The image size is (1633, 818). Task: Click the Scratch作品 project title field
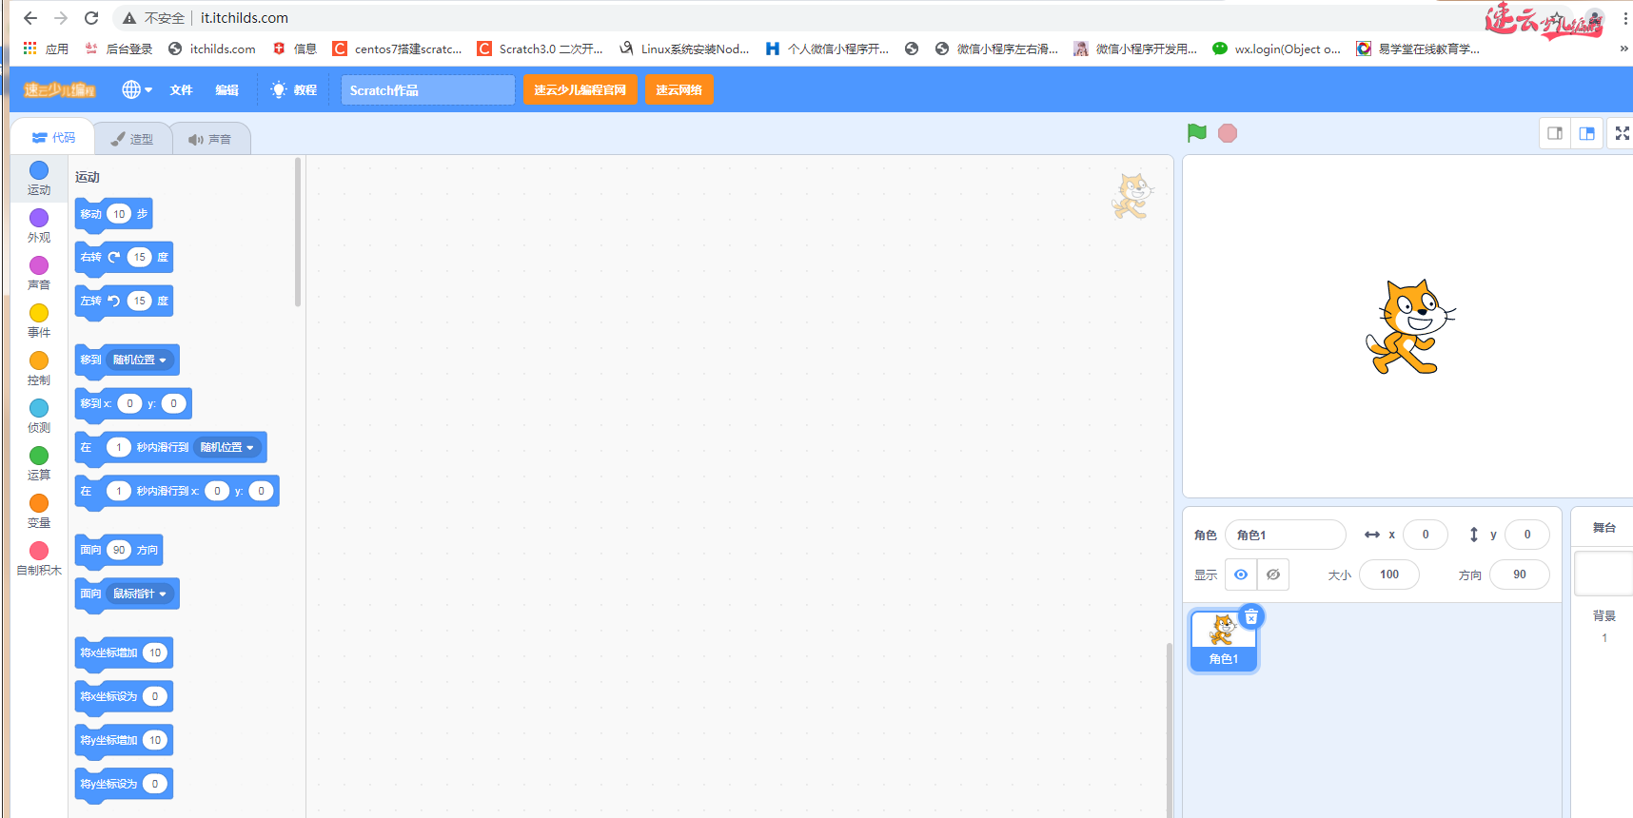pyautogui.click(x=427, y=90)
